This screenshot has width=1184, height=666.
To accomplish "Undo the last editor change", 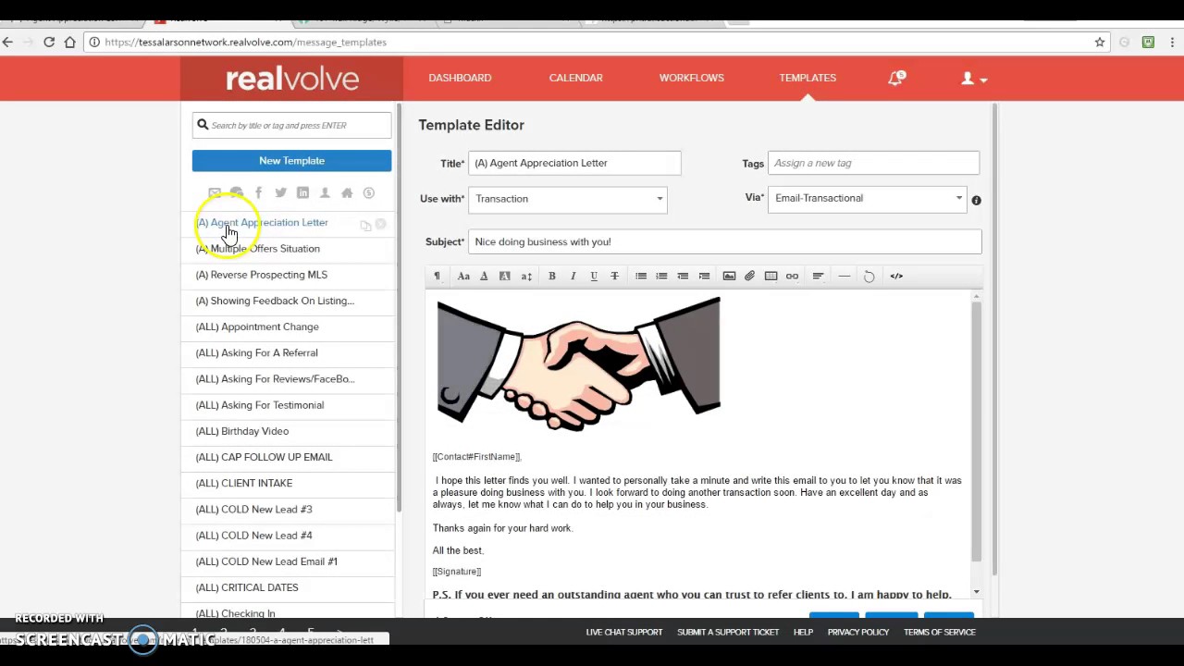I will coord(869,276).
